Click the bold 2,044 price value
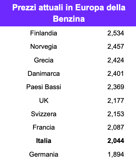Screen dimensions: 136x160 tap(116, 141)
